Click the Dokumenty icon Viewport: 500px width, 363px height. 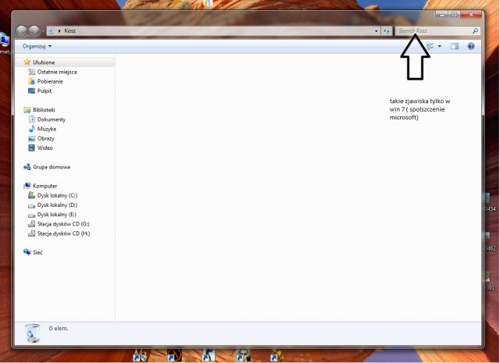(x=31, y=119)
